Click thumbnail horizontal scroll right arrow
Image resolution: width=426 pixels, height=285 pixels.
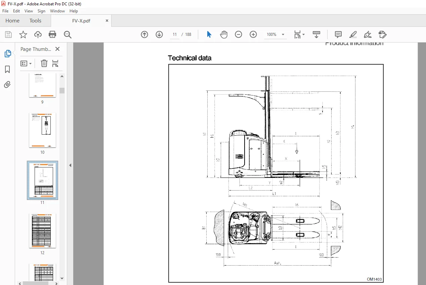click(57, 283)
